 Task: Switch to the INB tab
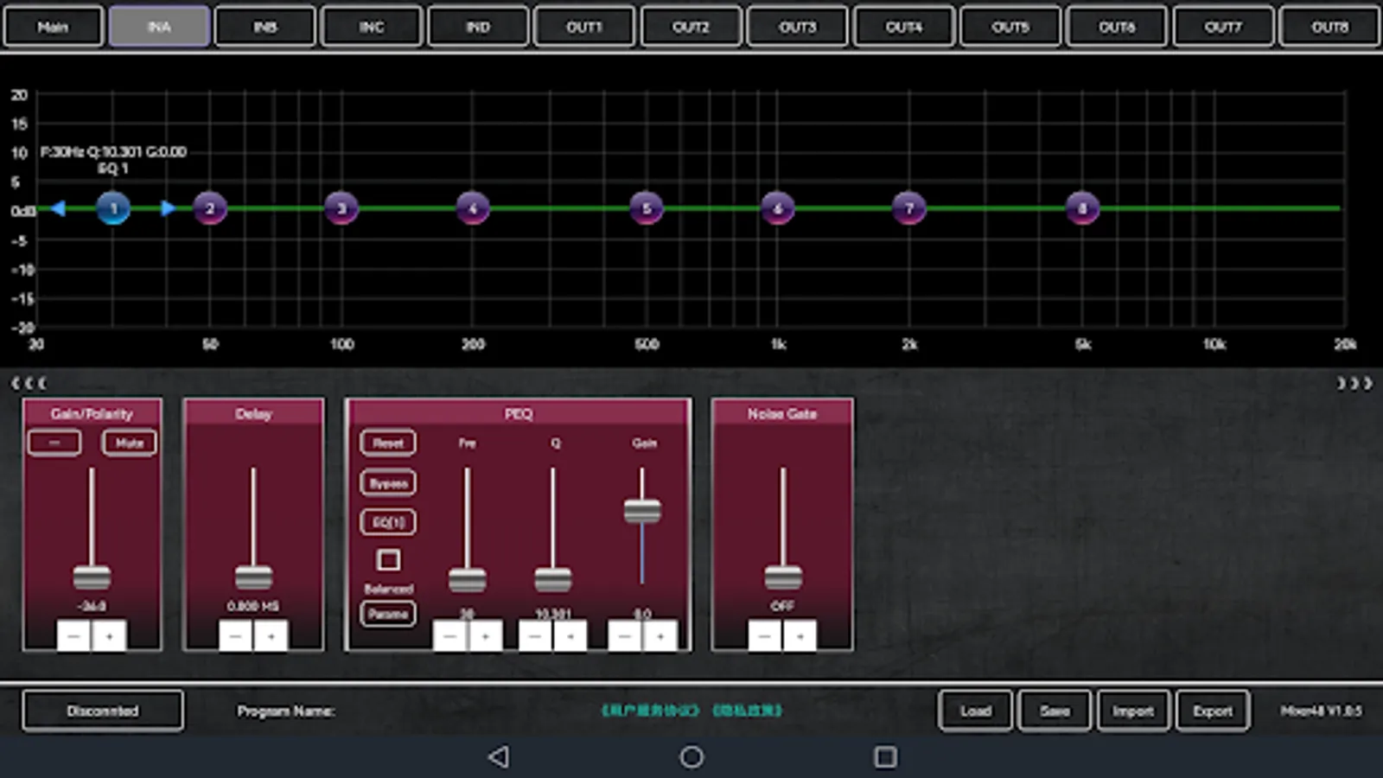(265, 27)
